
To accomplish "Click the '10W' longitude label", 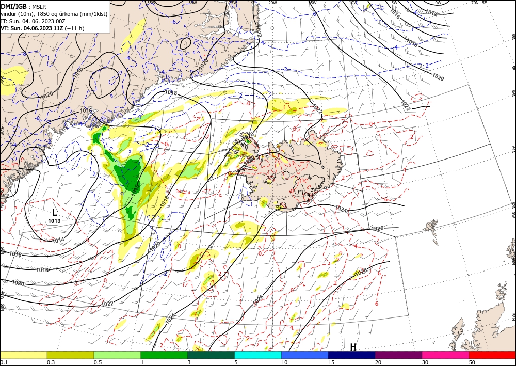I will [353, 3].
